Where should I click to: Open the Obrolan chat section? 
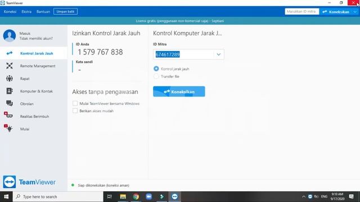click(x=34, y=104)
